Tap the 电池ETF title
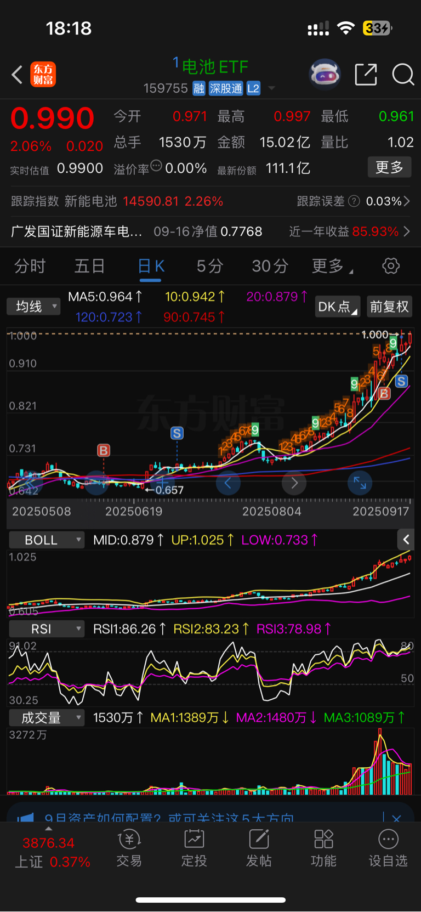 [x=214, y=67]
